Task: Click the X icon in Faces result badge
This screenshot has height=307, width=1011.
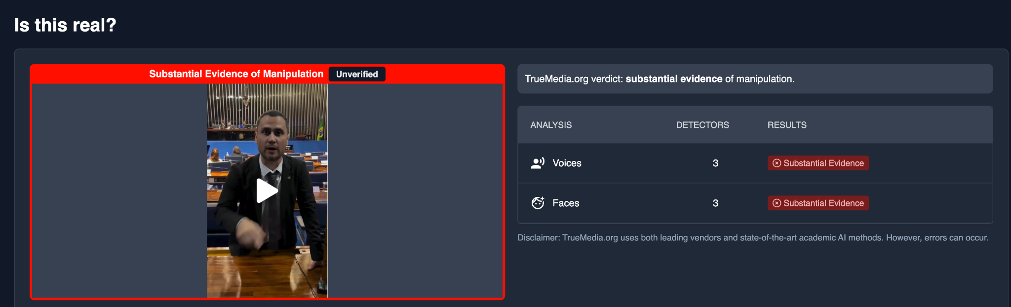Action: [777, 203]
